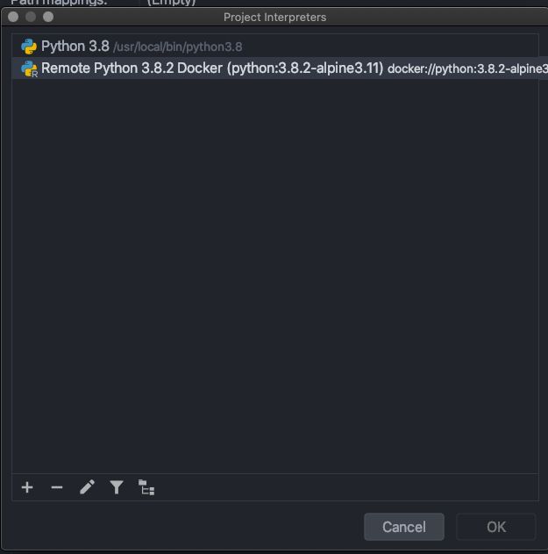Minimize the Project Interpreters window

[31, 17]
